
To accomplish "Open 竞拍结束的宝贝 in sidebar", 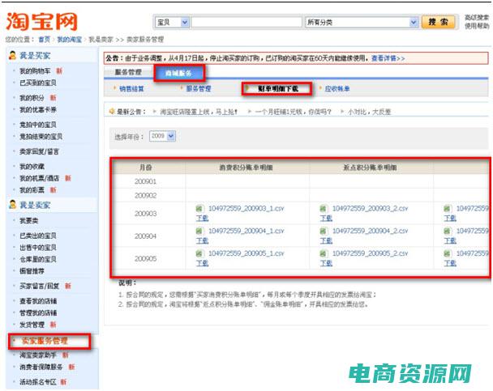I will click(x=41, y=137).
